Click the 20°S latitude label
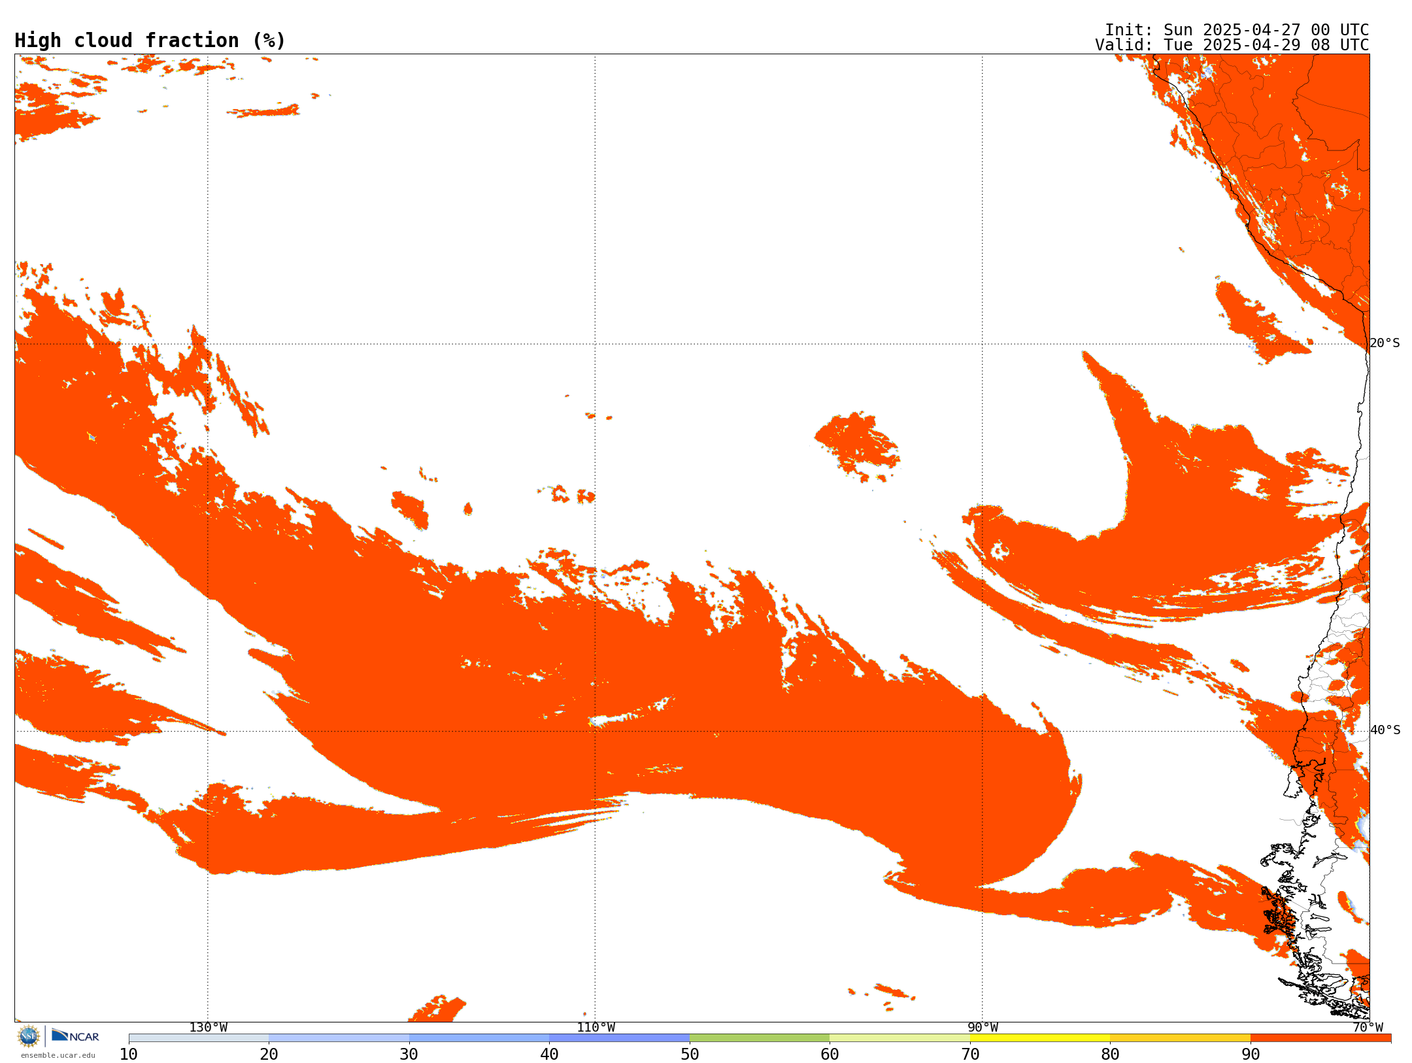The width and height of the screenshot is (1412, 1063). pyautogui.click(x=1385, y=343)
